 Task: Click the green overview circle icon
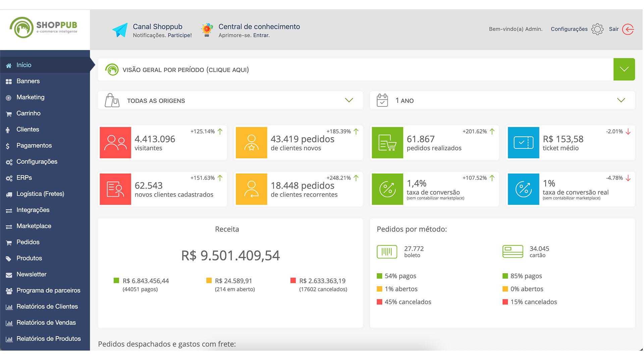(x=112, y=70)
